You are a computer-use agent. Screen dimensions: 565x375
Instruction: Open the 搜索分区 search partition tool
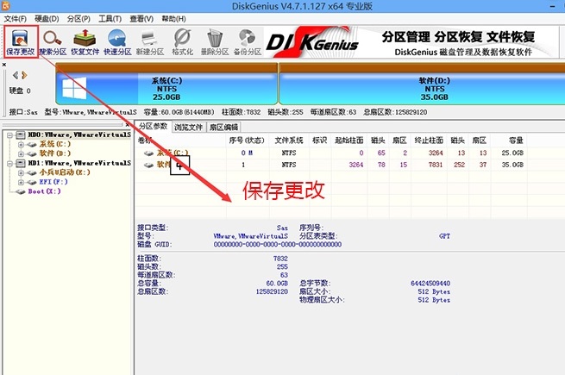[x=53, y=42]
